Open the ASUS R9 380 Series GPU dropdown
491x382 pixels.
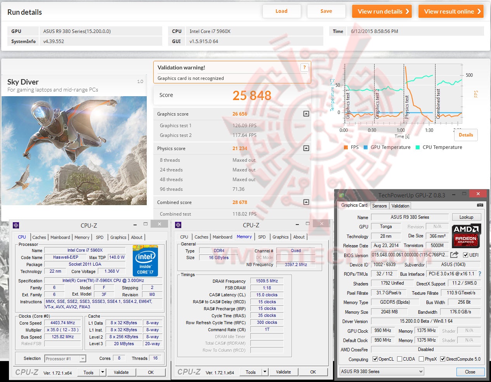click(x=382, y=372)
